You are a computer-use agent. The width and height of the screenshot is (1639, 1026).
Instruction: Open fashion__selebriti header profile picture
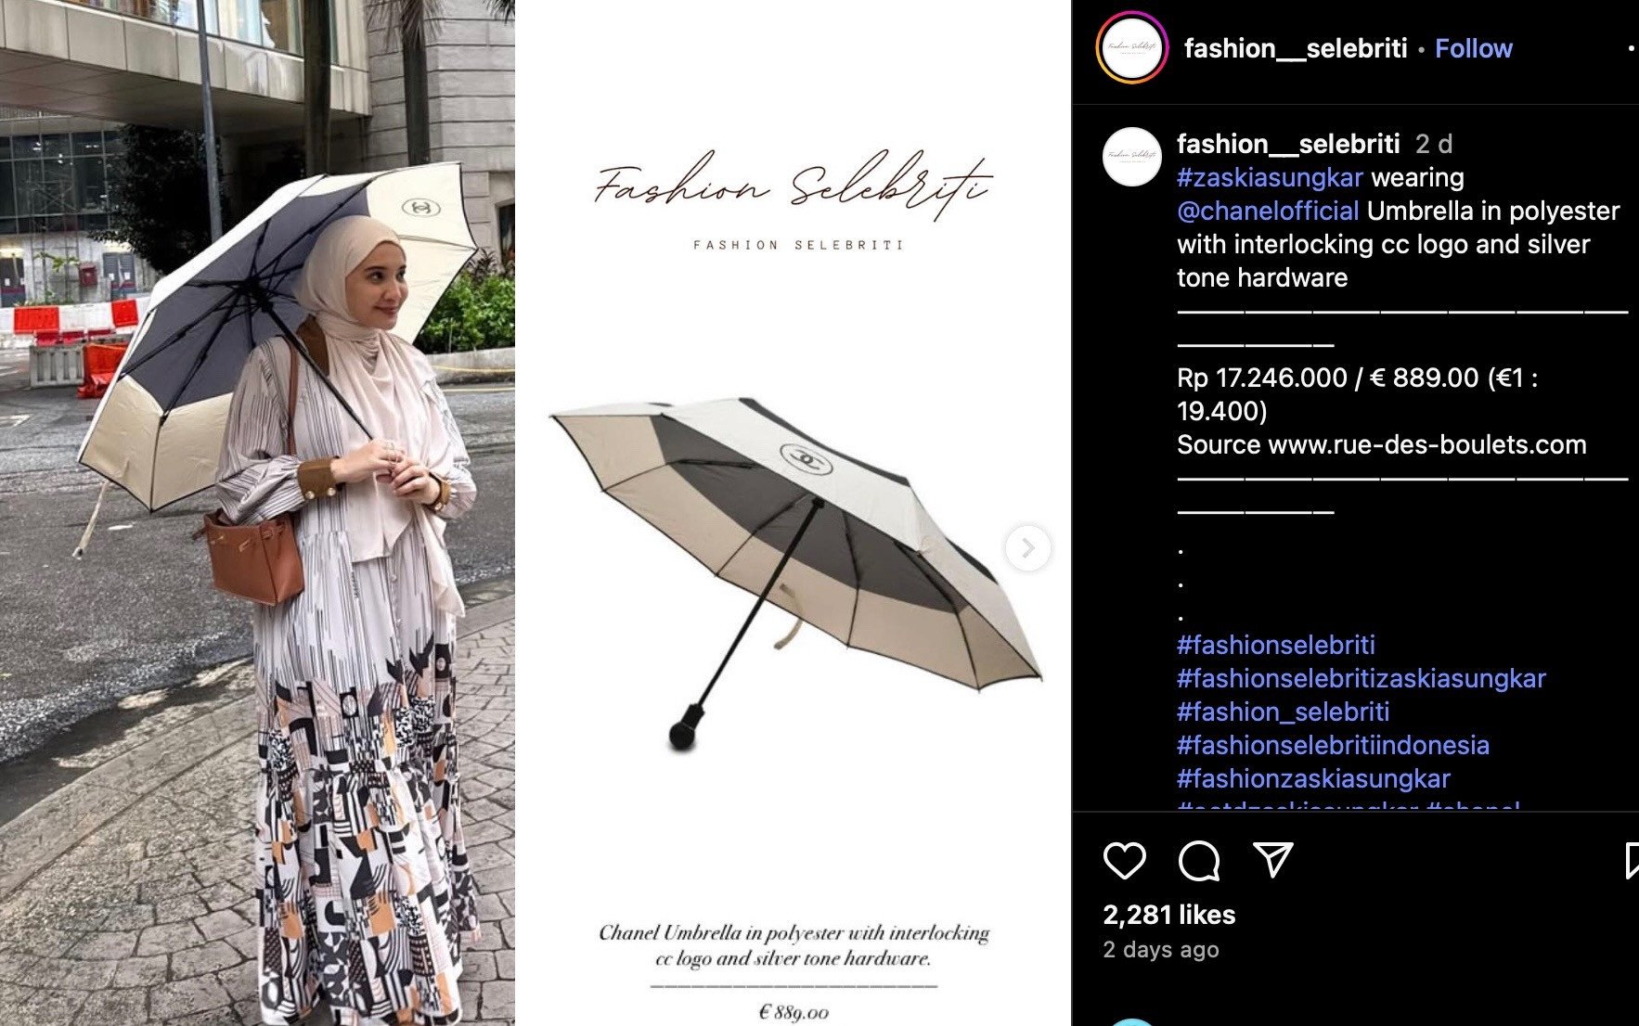click(1131, 48)
